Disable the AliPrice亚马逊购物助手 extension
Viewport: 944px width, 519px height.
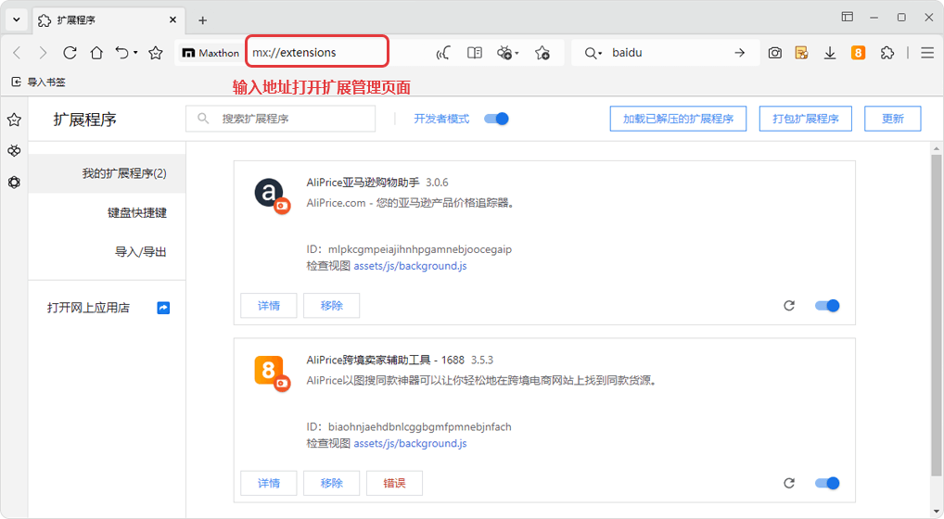pos(826,306)
